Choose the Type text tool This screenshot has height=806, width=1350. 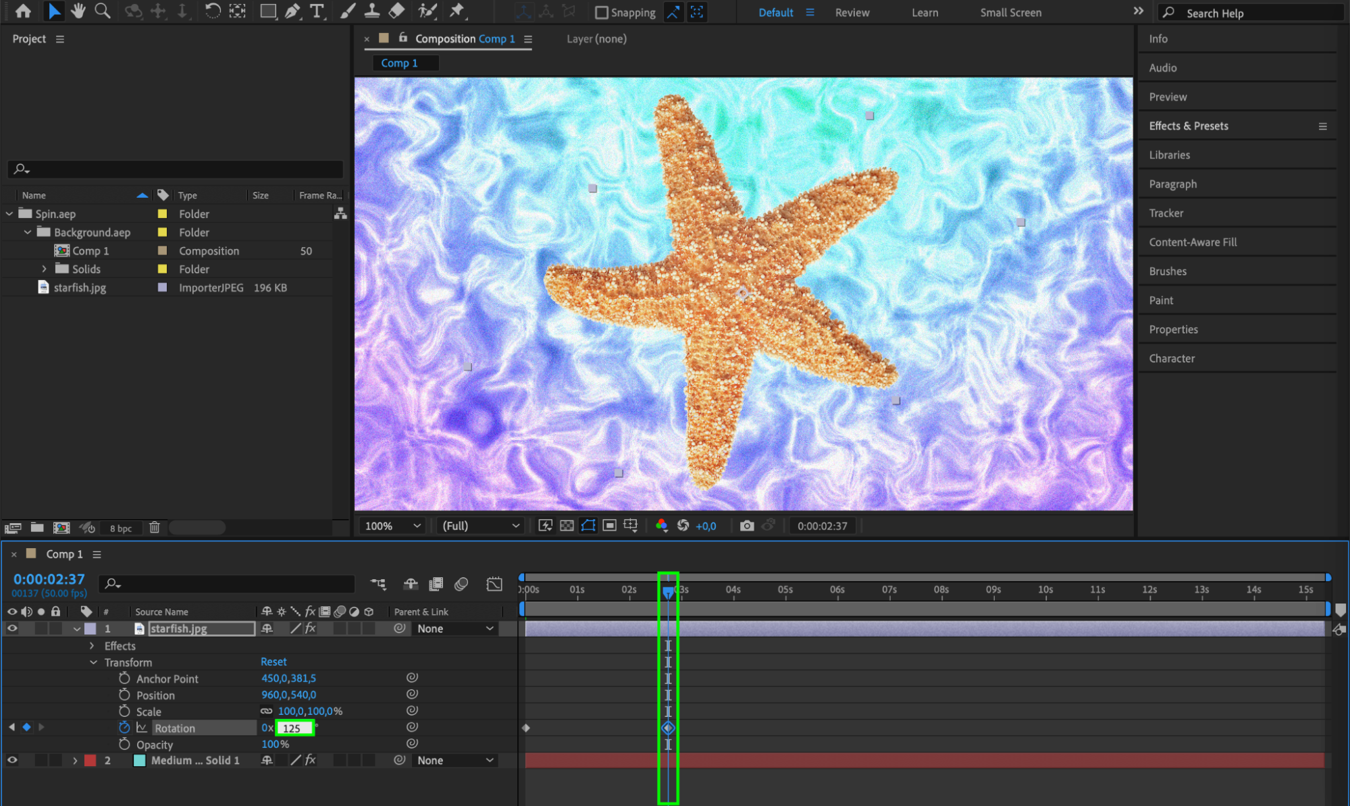pyautogui.click(x=316, y=11)
